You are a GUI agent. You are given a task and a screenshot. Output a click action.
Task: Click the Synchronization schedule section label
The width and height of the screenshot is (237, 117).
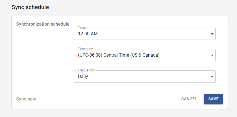(43, 24)
